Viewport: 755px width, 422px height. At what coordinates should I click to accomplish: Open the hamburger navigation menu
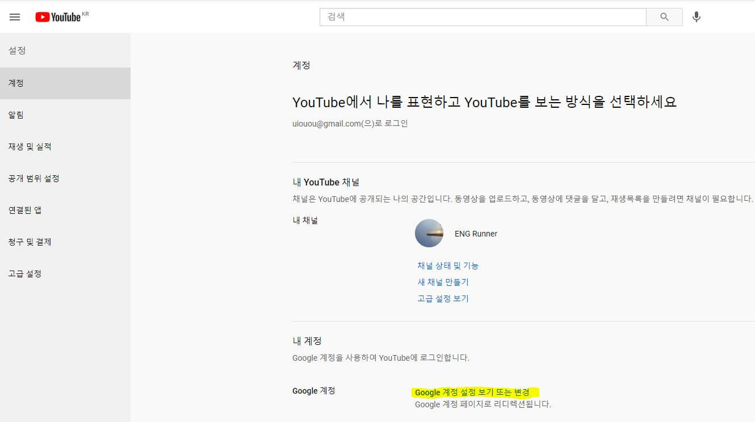coord(15,16)
